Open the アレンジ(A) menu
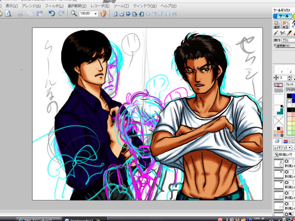The image size is (295, 221). coord(31,6)
